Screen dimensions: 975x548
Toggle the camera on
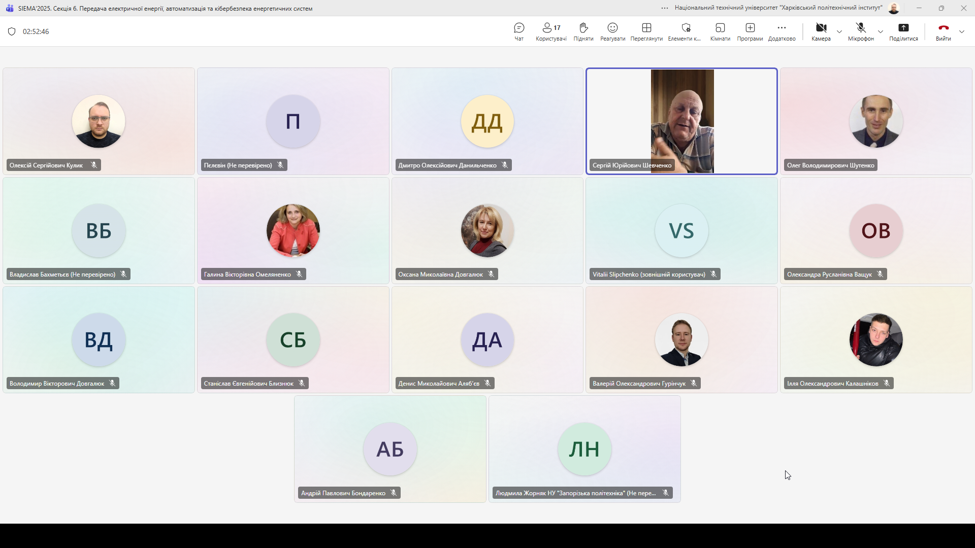[821, 31]
